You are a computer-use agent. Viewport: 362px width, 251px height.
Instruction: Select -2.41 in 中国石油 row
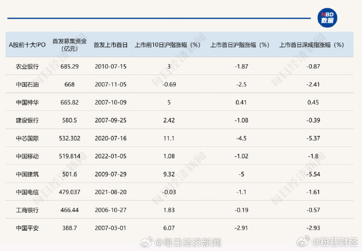pos(313,84)
